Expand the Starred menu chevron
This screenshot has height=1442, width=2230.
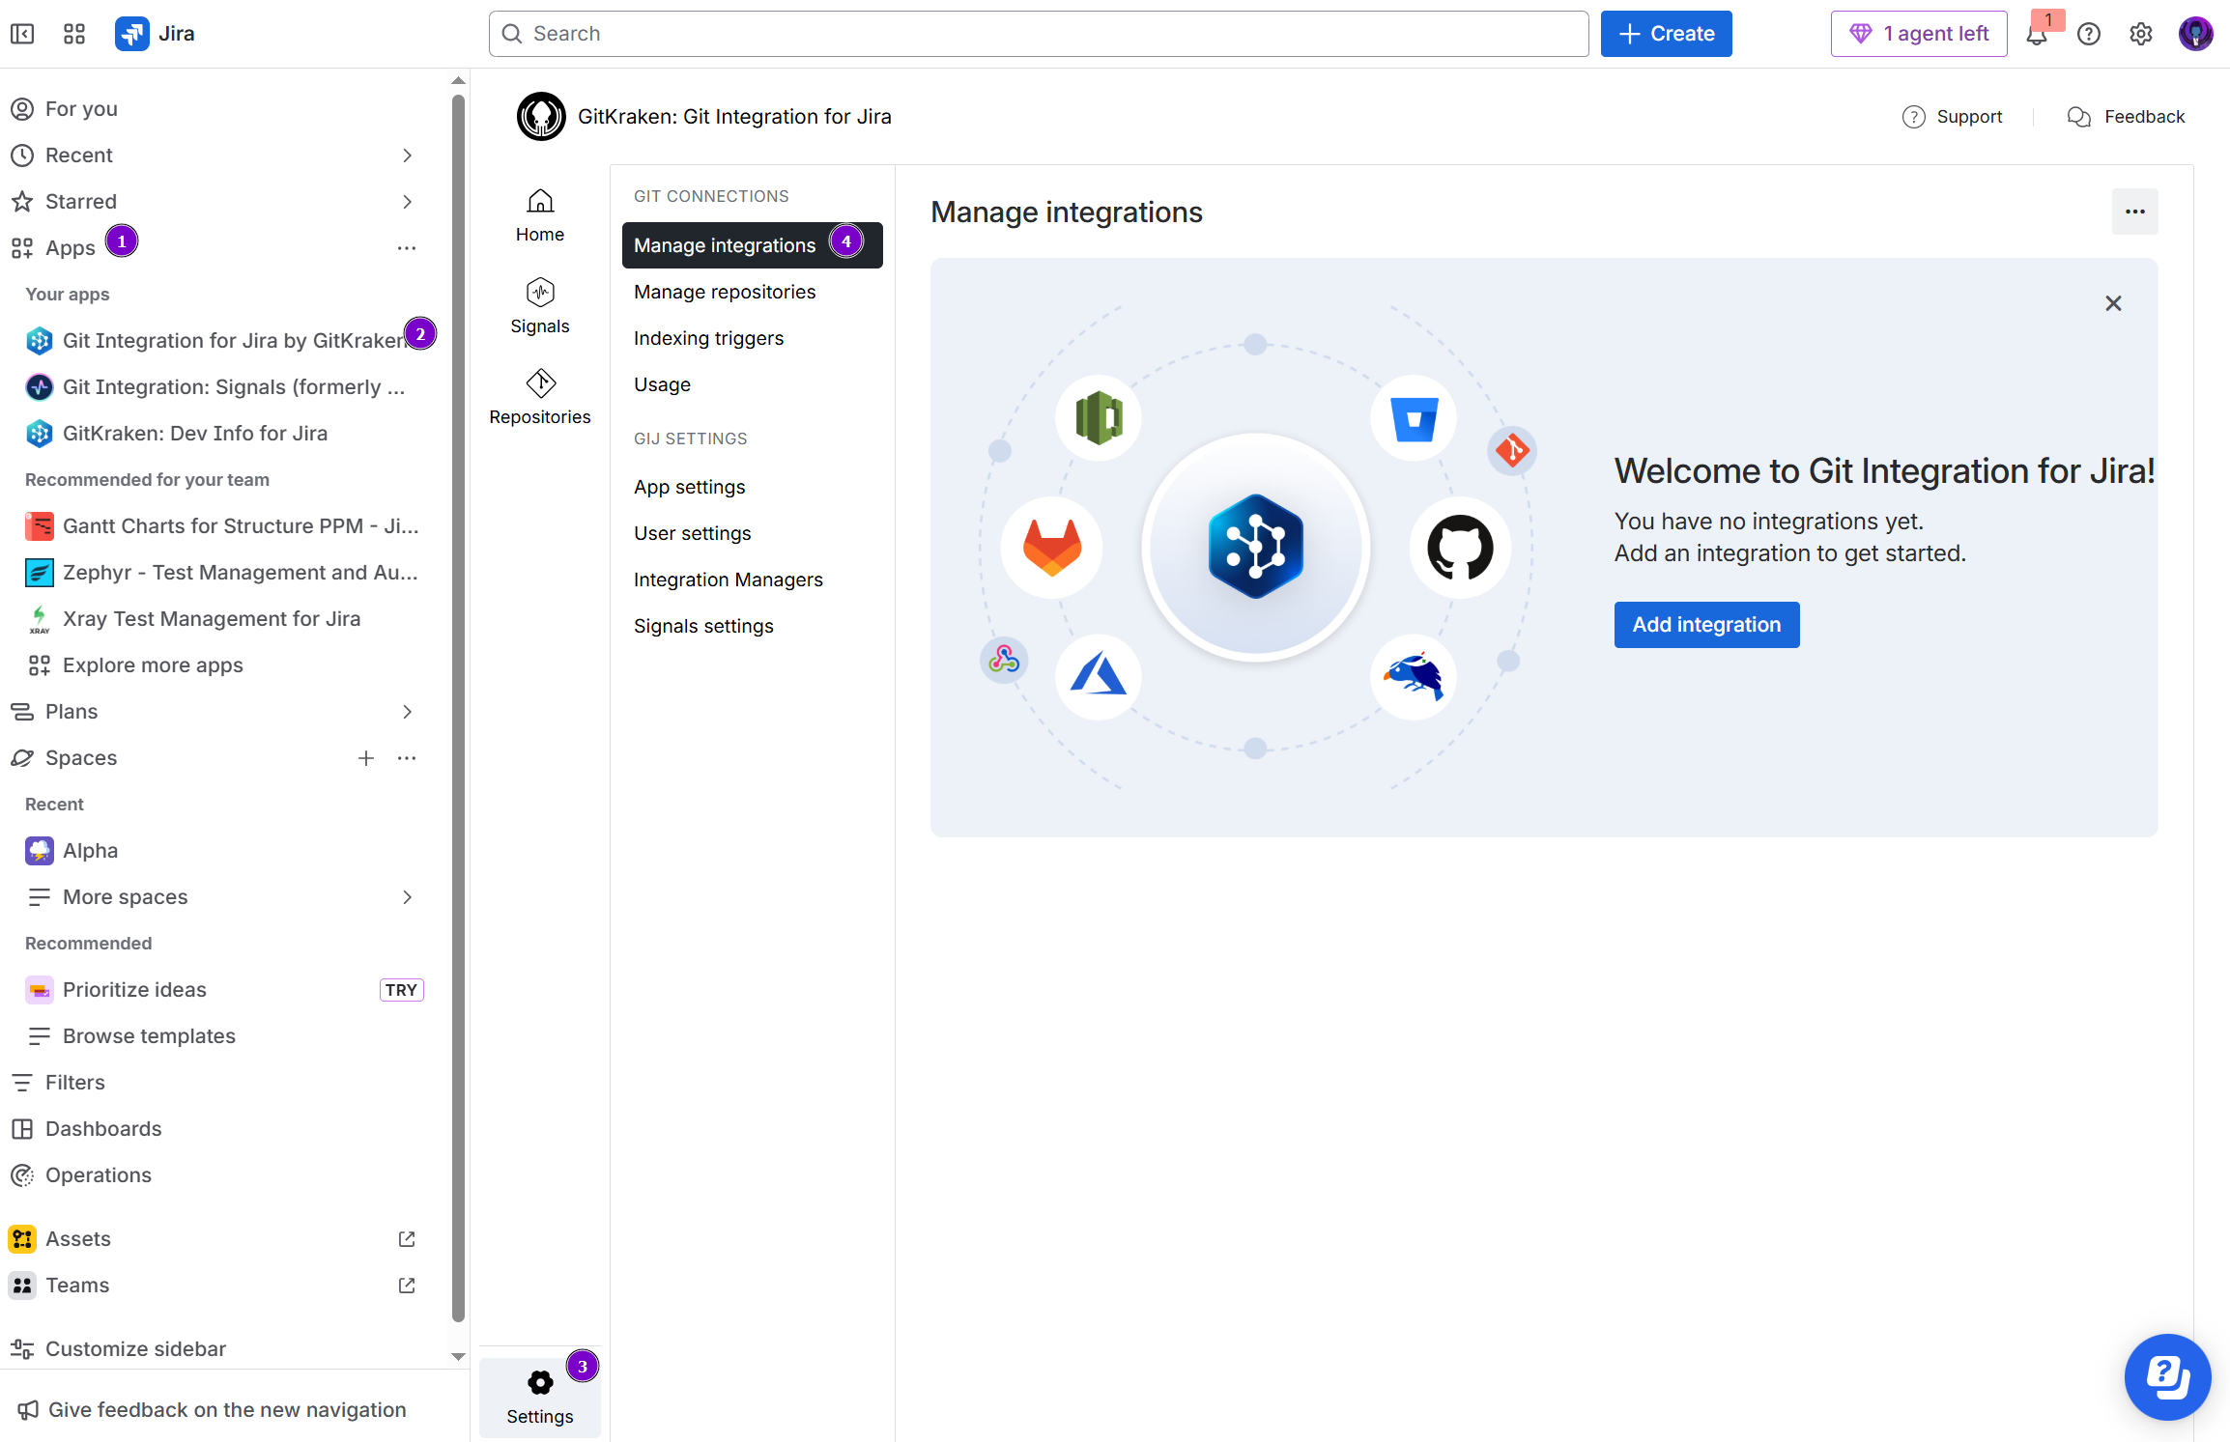tap(407, 202)
